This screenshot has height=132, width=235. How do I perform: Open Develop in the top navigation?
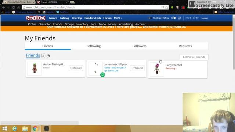pyautogui.click(x=77, y=18)
